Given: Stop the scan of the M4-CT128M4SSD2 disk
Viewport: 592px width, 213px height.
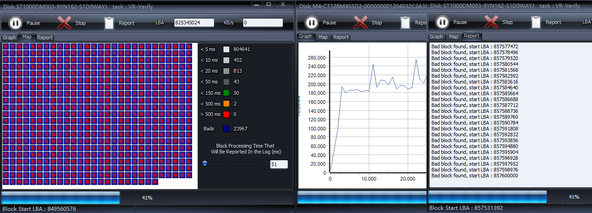Looking at the screenshot, I should click(x=360, y=23).
